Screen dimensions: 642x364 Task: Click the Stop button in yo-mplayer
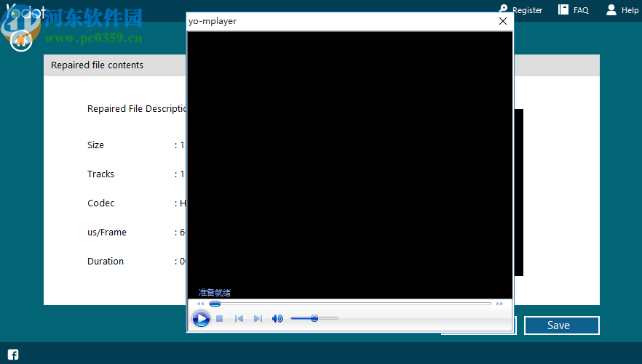pos(220,319)
